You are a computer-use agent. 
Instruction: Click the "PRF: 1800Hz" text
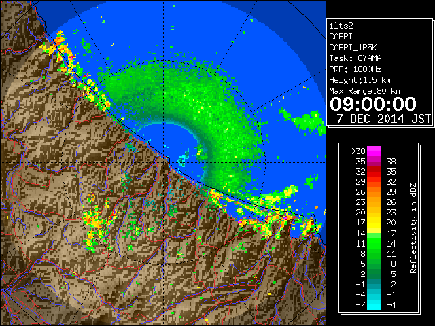tap(355, 69)
